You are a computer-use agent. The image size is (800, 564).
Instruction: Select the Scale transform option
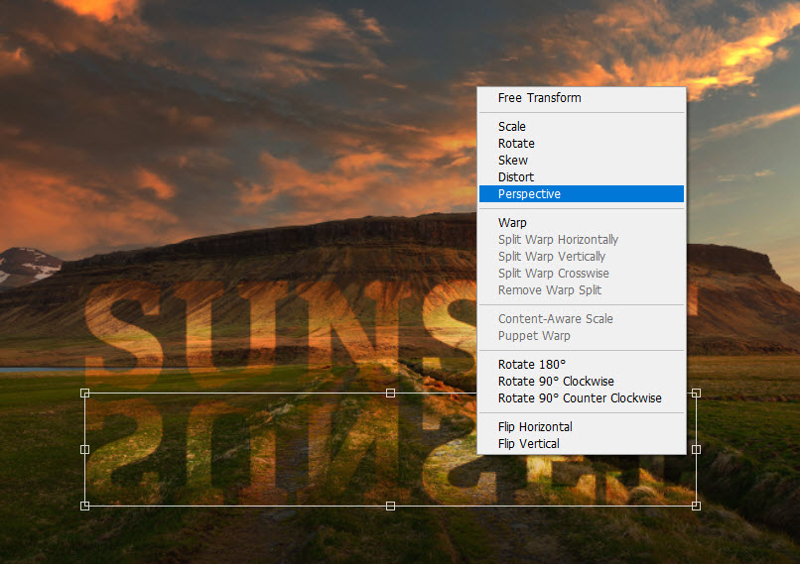tap(512, 127)
